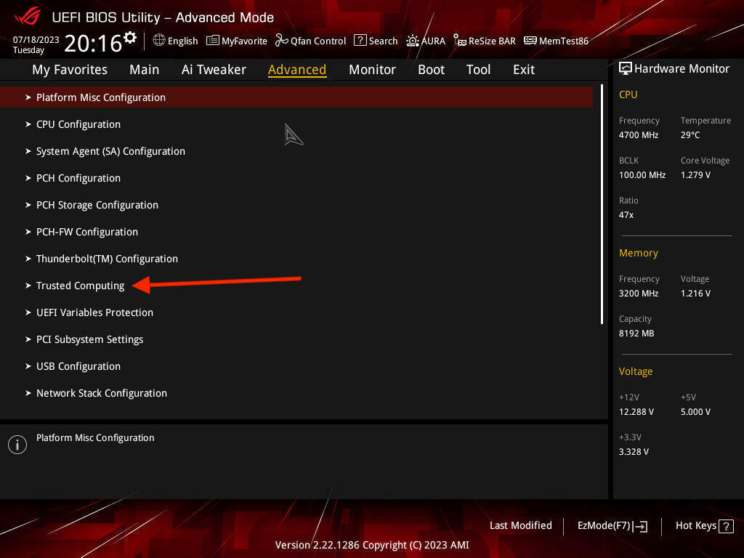This screenshot has height=558, width=744.
Task: Click the 20:16 clock display
Action: (93, 44)
